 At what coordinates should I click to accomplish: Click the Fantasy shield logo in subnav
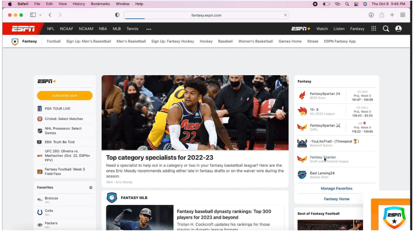click(15, 42)
